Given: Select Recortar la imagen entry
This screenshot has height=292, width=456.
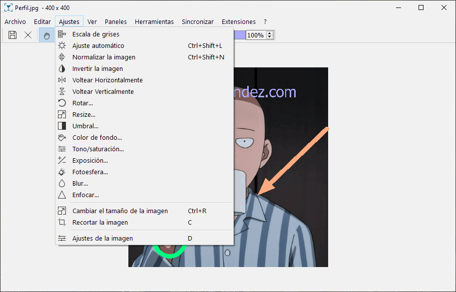Looking at the screenshot, I should point(144,222).
